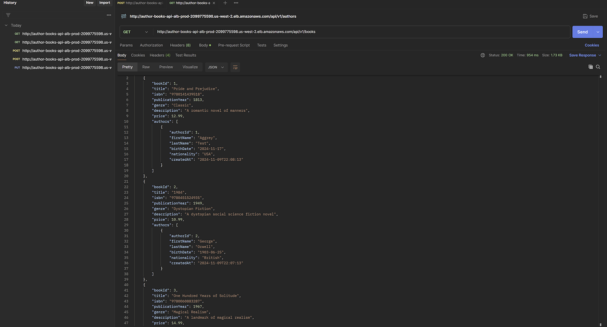Open the Tests request tab
Viewport: 607px width, 327px height.
point(261,45)
